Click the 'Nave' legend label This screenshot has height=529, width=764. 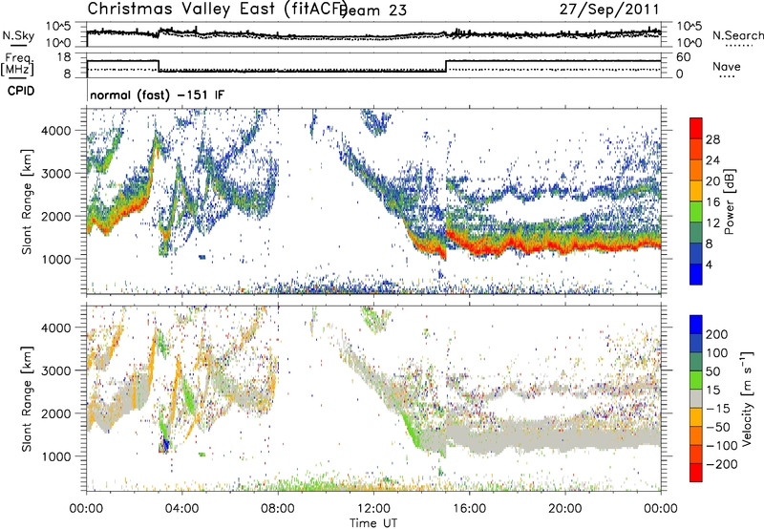pyautogui.click(x=727, y=67)
